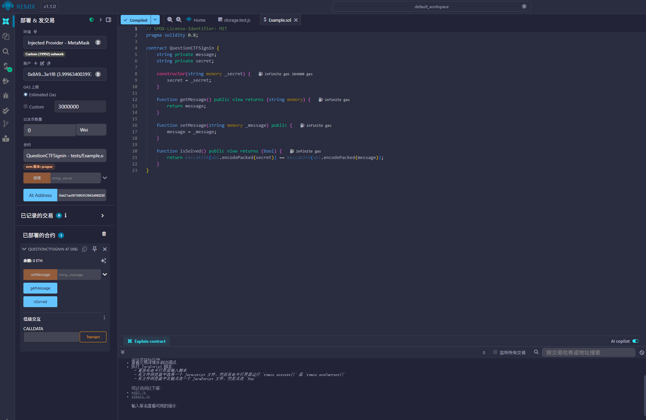Enable the listen on all transactions checkbox

(x=495, y=352)
